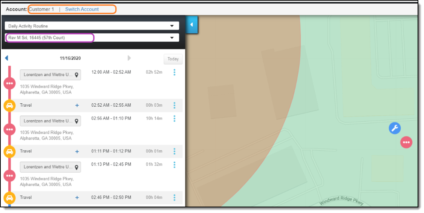The height and width of the screenshot is (213, 424).
Task: Click plus icon on 02:46 PM travel row
Action: (x=77, y=198)
